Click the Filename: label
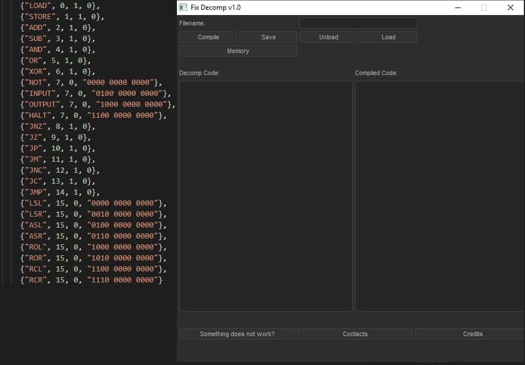525x365 pixels. [192, 24]
